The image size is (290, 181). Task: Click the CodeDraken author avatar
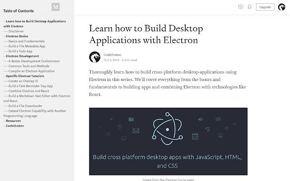click(95, 57)
